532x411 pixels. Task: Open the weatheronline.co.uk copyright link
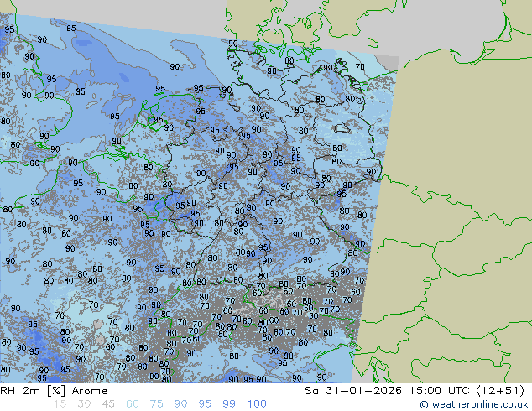pyautogui.click(x=474, y=404)
